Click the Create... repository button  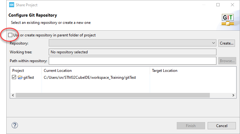(x=226, y=43)
